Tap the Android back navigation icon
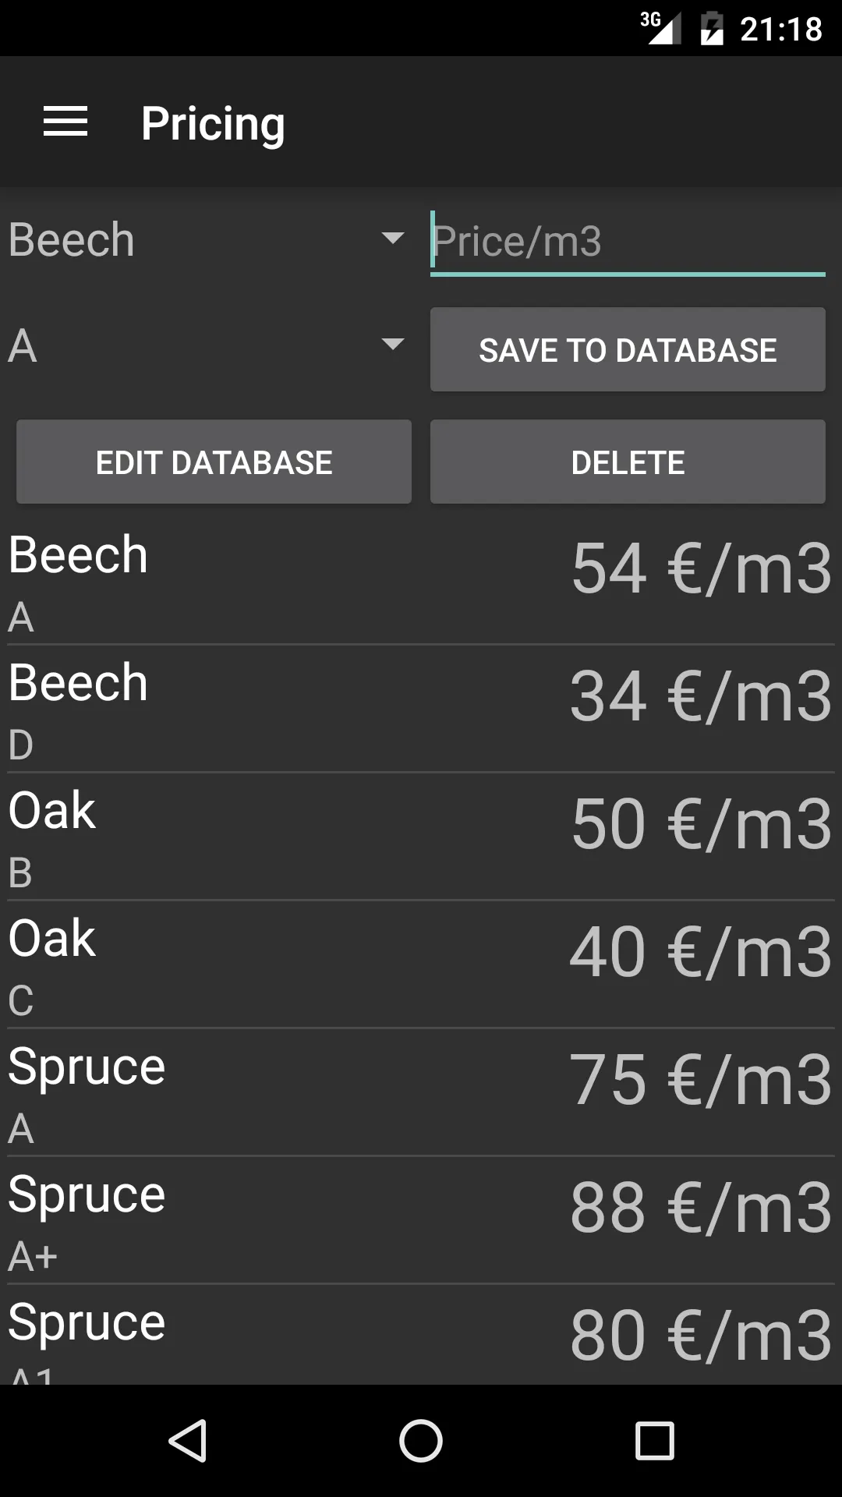The image size is (842, 1497). click(187, 1440)
